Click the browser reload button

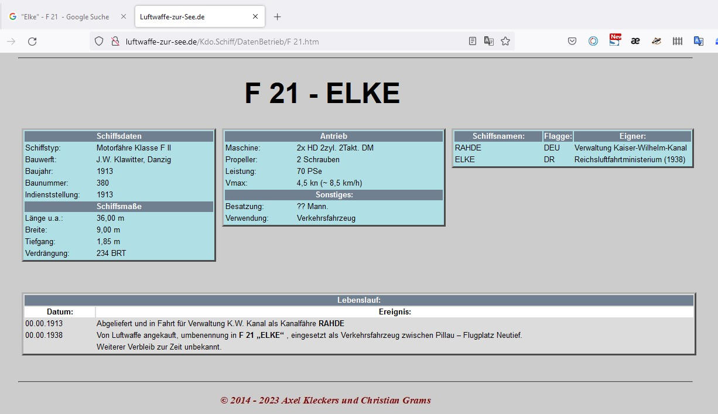[x=32, y=41]
